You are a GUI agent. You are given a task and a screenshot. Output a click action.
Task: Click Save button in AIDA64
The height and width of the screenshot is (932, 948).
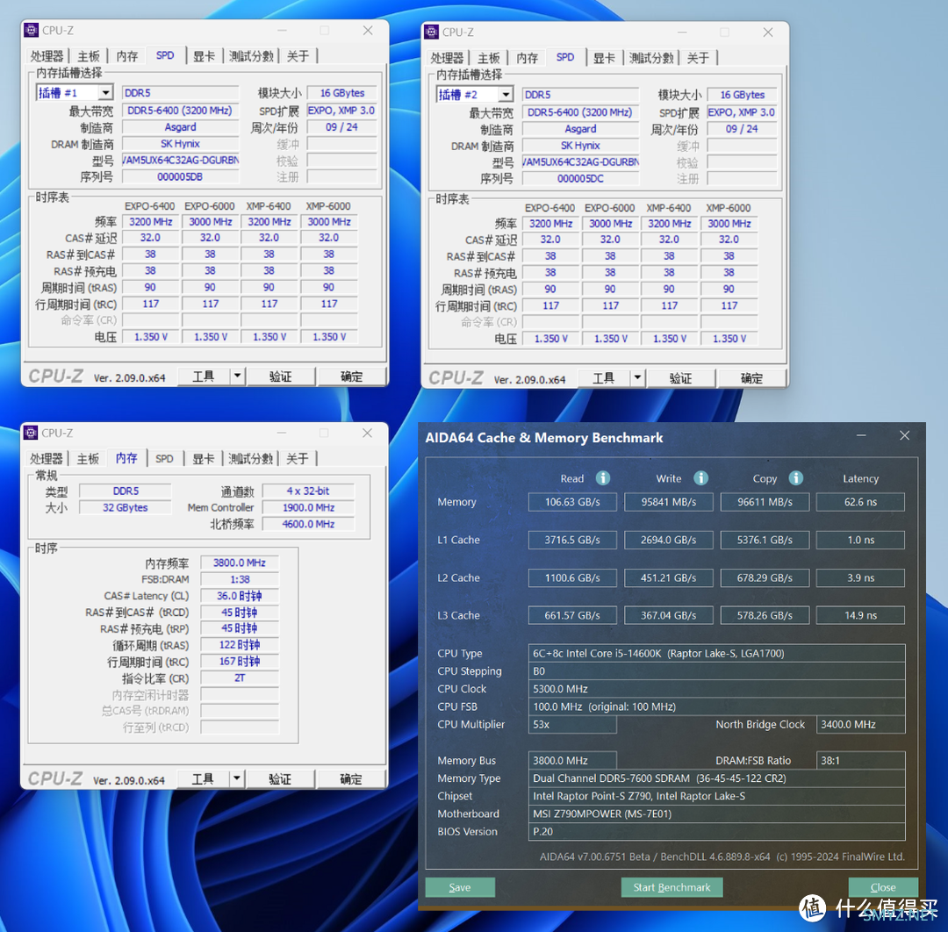[460, 887]
